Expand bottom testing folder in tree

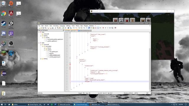(x=41, y=59)
